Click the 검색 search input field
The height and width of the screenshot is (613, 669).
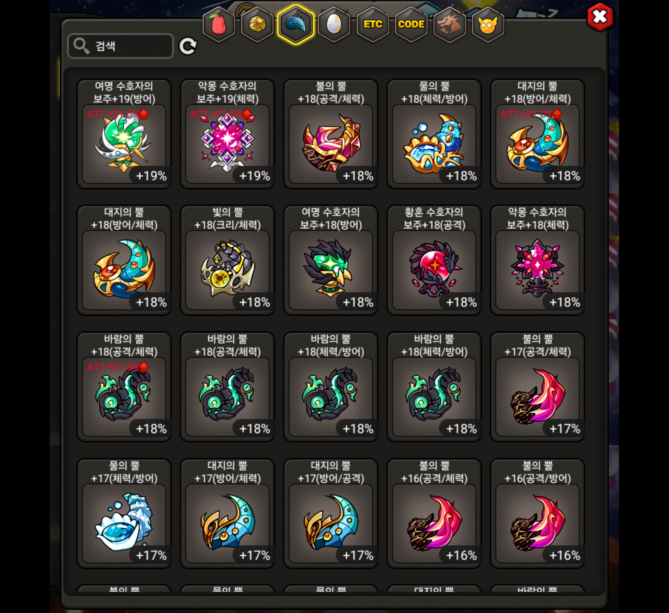click(121, 46)
